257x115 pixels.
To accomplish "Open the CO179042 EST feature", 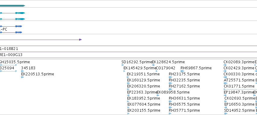I will point(165,68).
